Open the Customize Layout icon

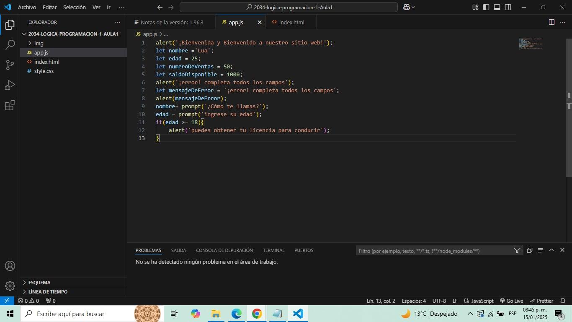[x=475, y=7]
